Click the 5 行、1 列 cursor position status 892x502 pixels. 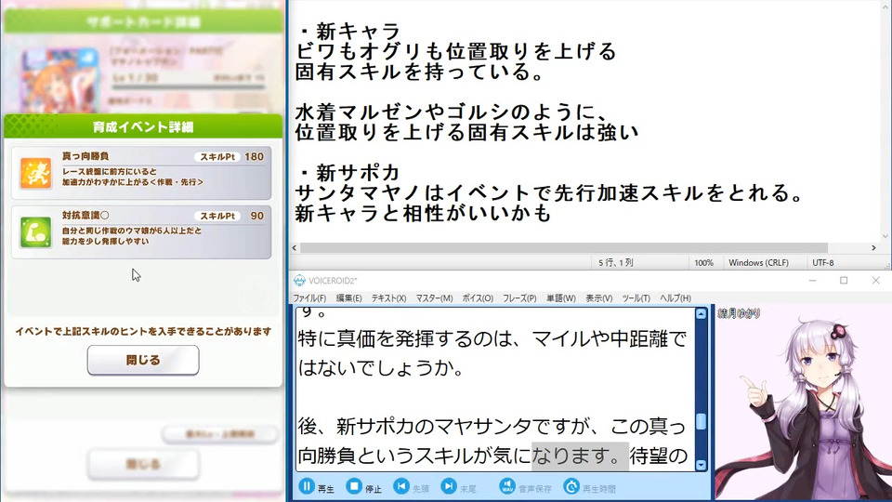[615, 262]
